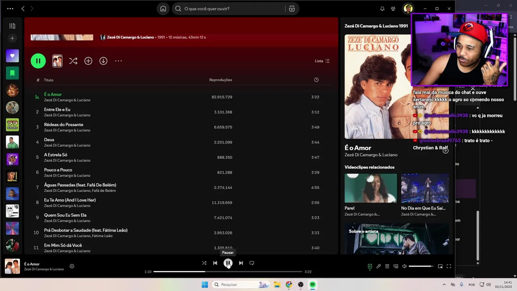517x291 pixels.
Task: Connect to a device icon
Action: point(396,266)
